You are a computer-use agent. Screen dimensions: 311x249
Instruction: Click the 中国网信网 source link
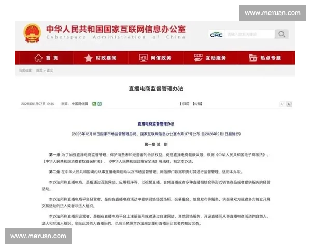[x=80, y=104]
